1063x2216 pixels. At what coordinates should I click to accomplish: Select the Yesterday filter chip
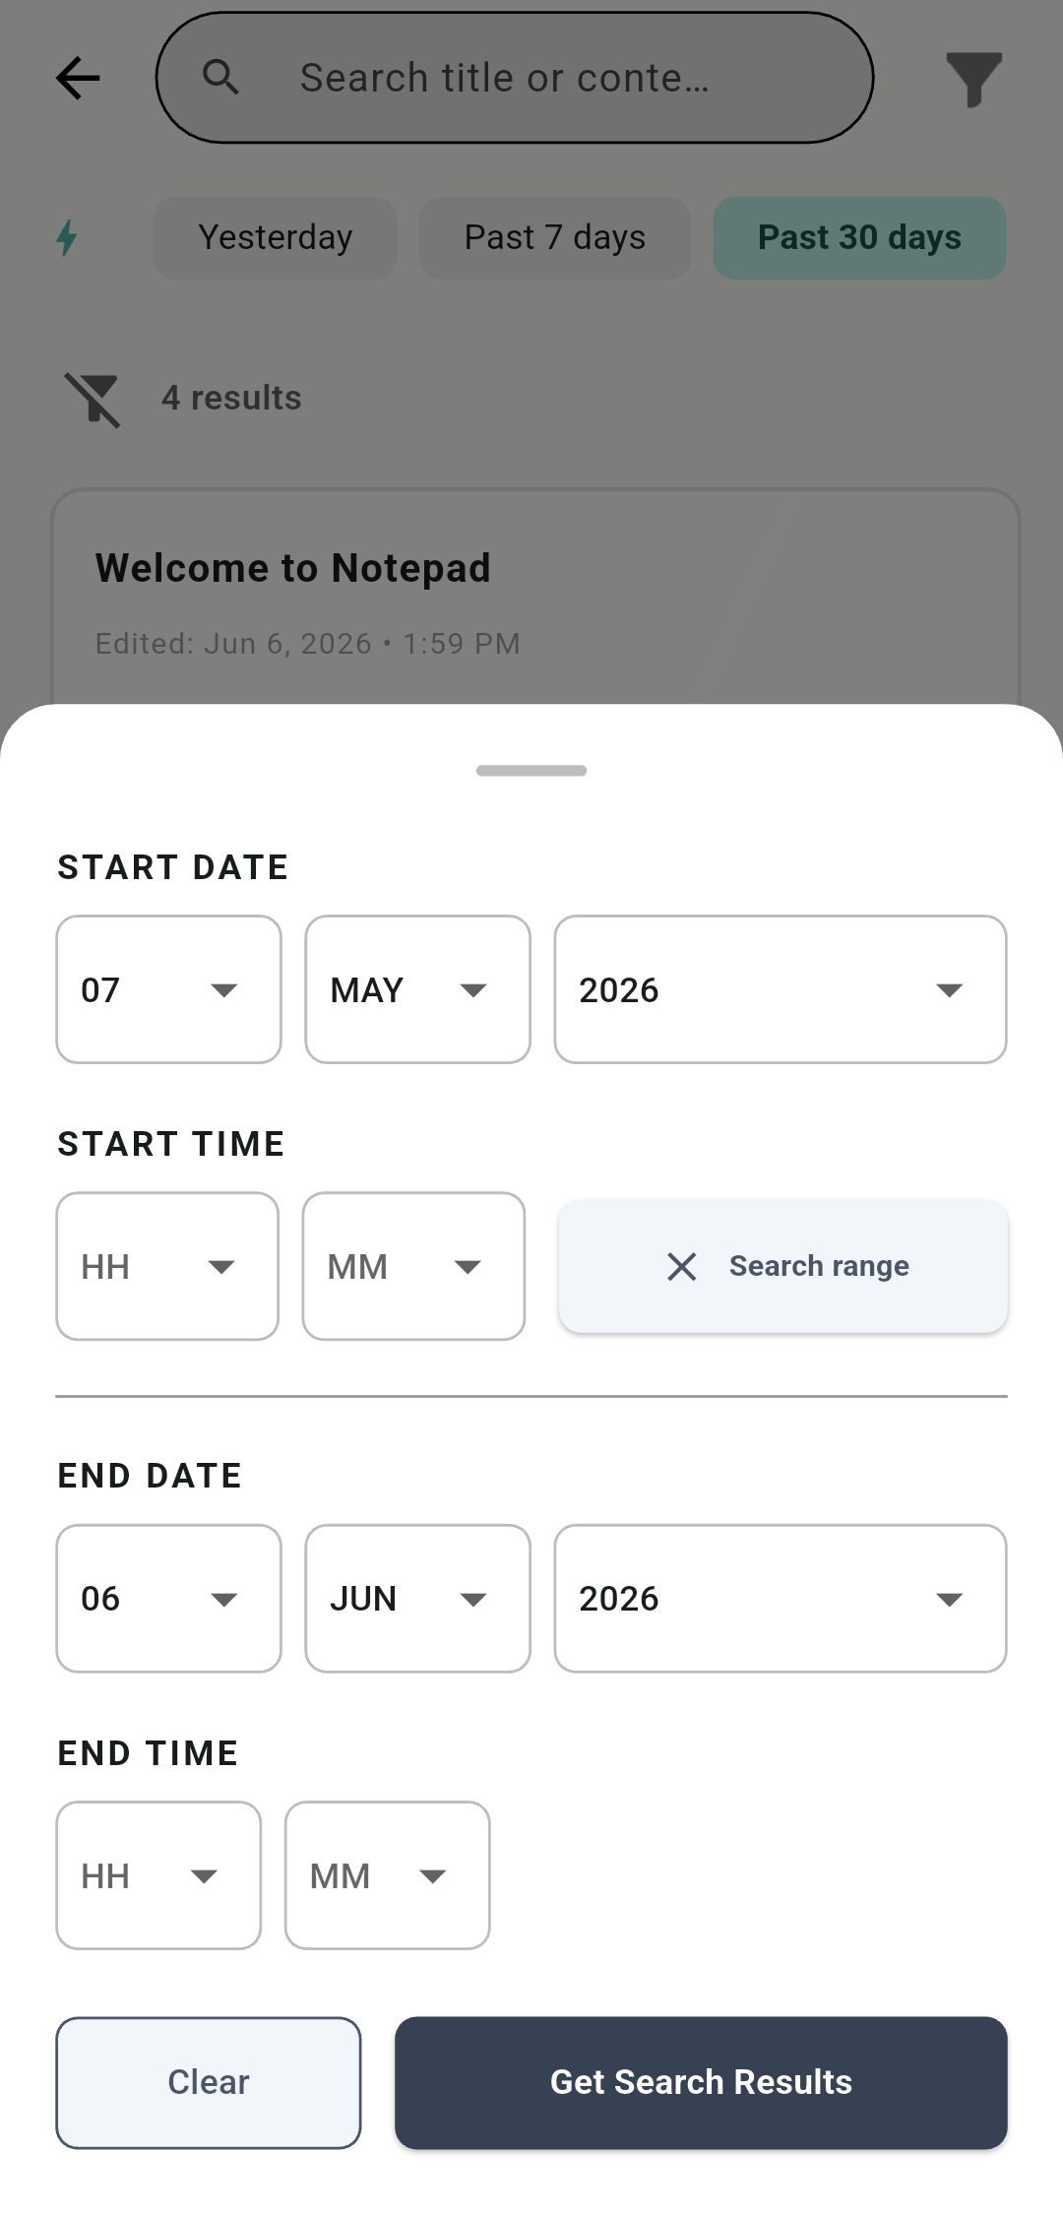(276, 237)
